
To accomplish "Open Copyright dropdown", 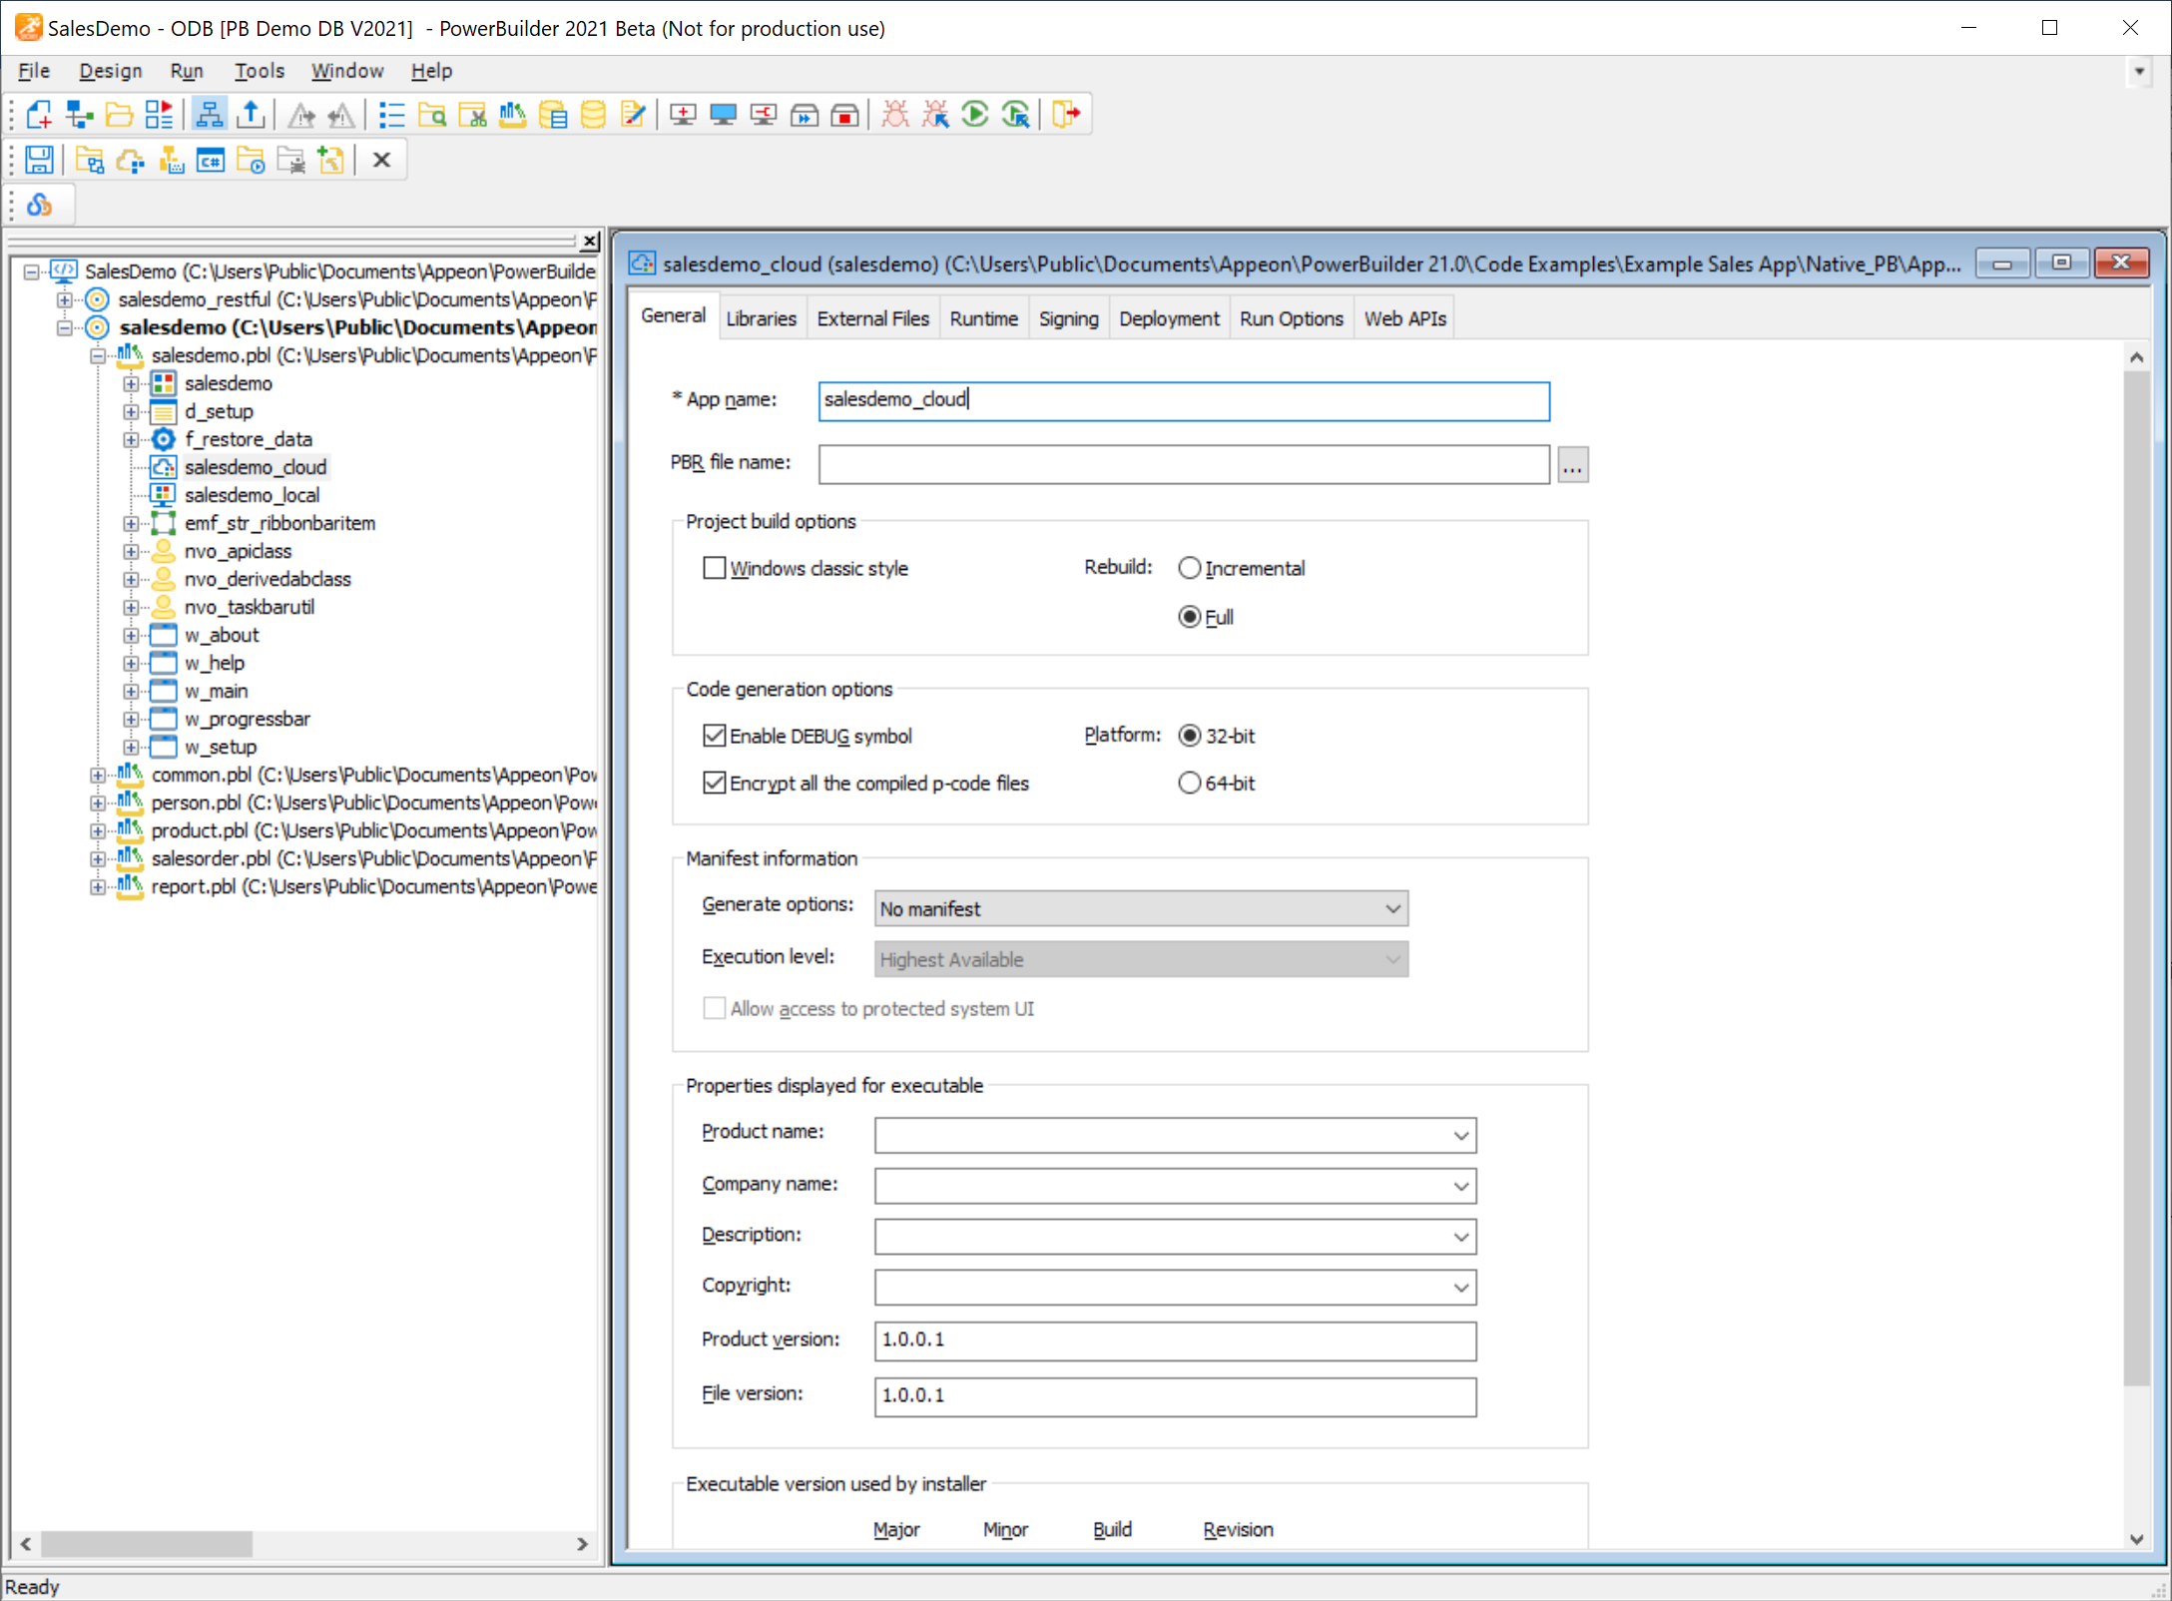I will pos(1460,1289).
